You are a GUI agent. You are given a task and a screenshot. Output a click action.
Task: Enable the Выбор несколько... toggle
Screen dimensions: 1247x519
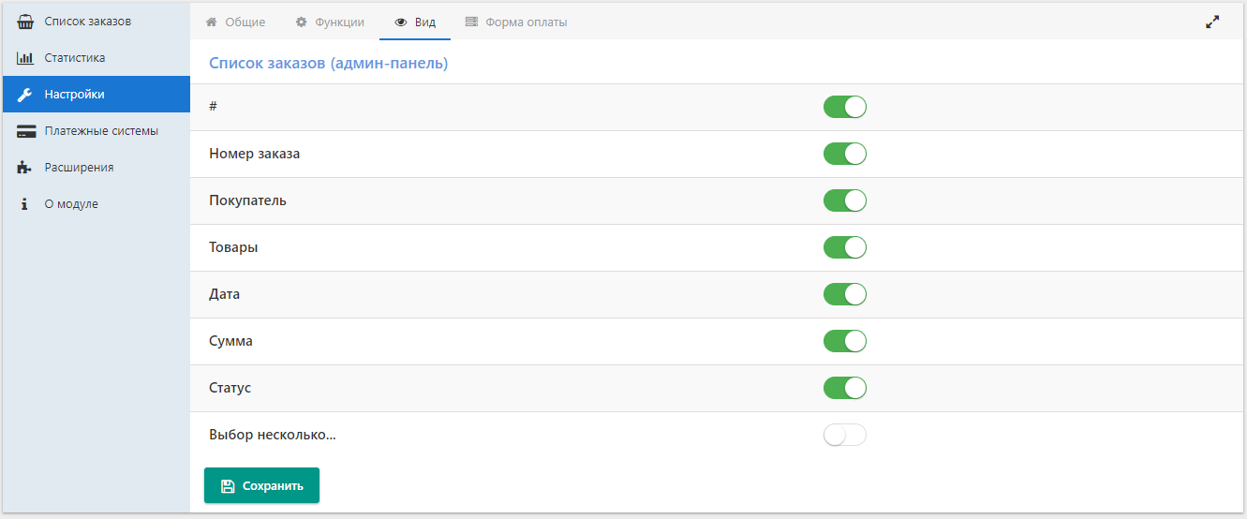pyautogui.click(x=844, y=435)
